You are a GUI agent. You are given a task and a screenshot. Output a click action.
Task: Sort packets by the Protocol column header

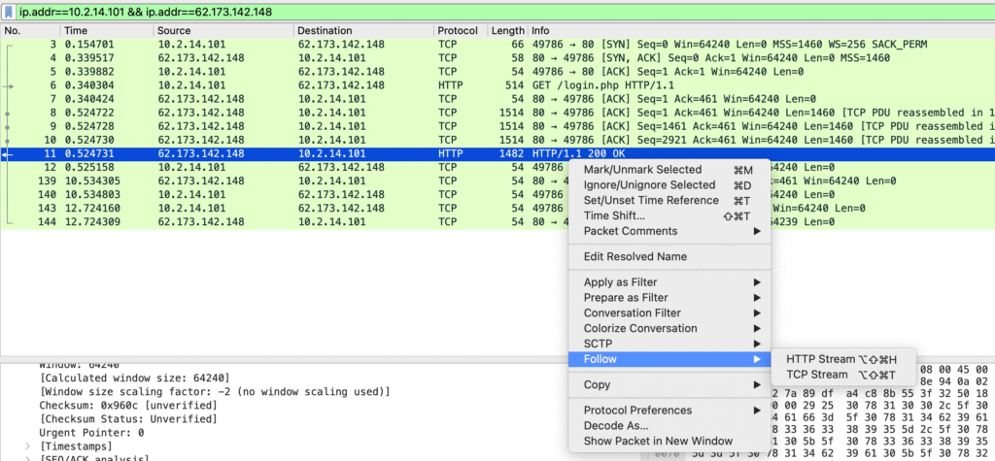click(457, 31)
